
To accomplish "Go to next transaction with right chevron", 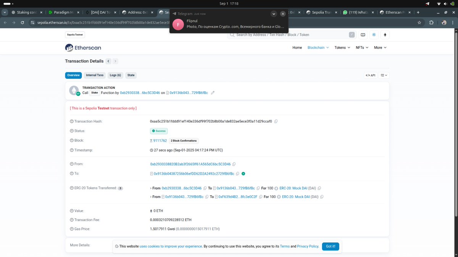I will pos(116,61).
